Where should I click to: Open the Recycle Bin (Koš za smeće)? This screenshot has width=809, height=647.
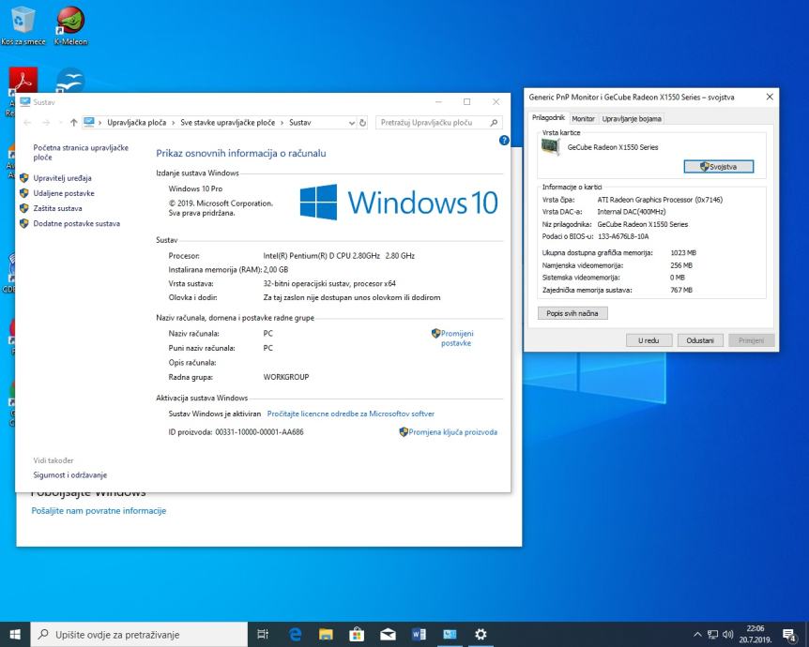point(23,21)
